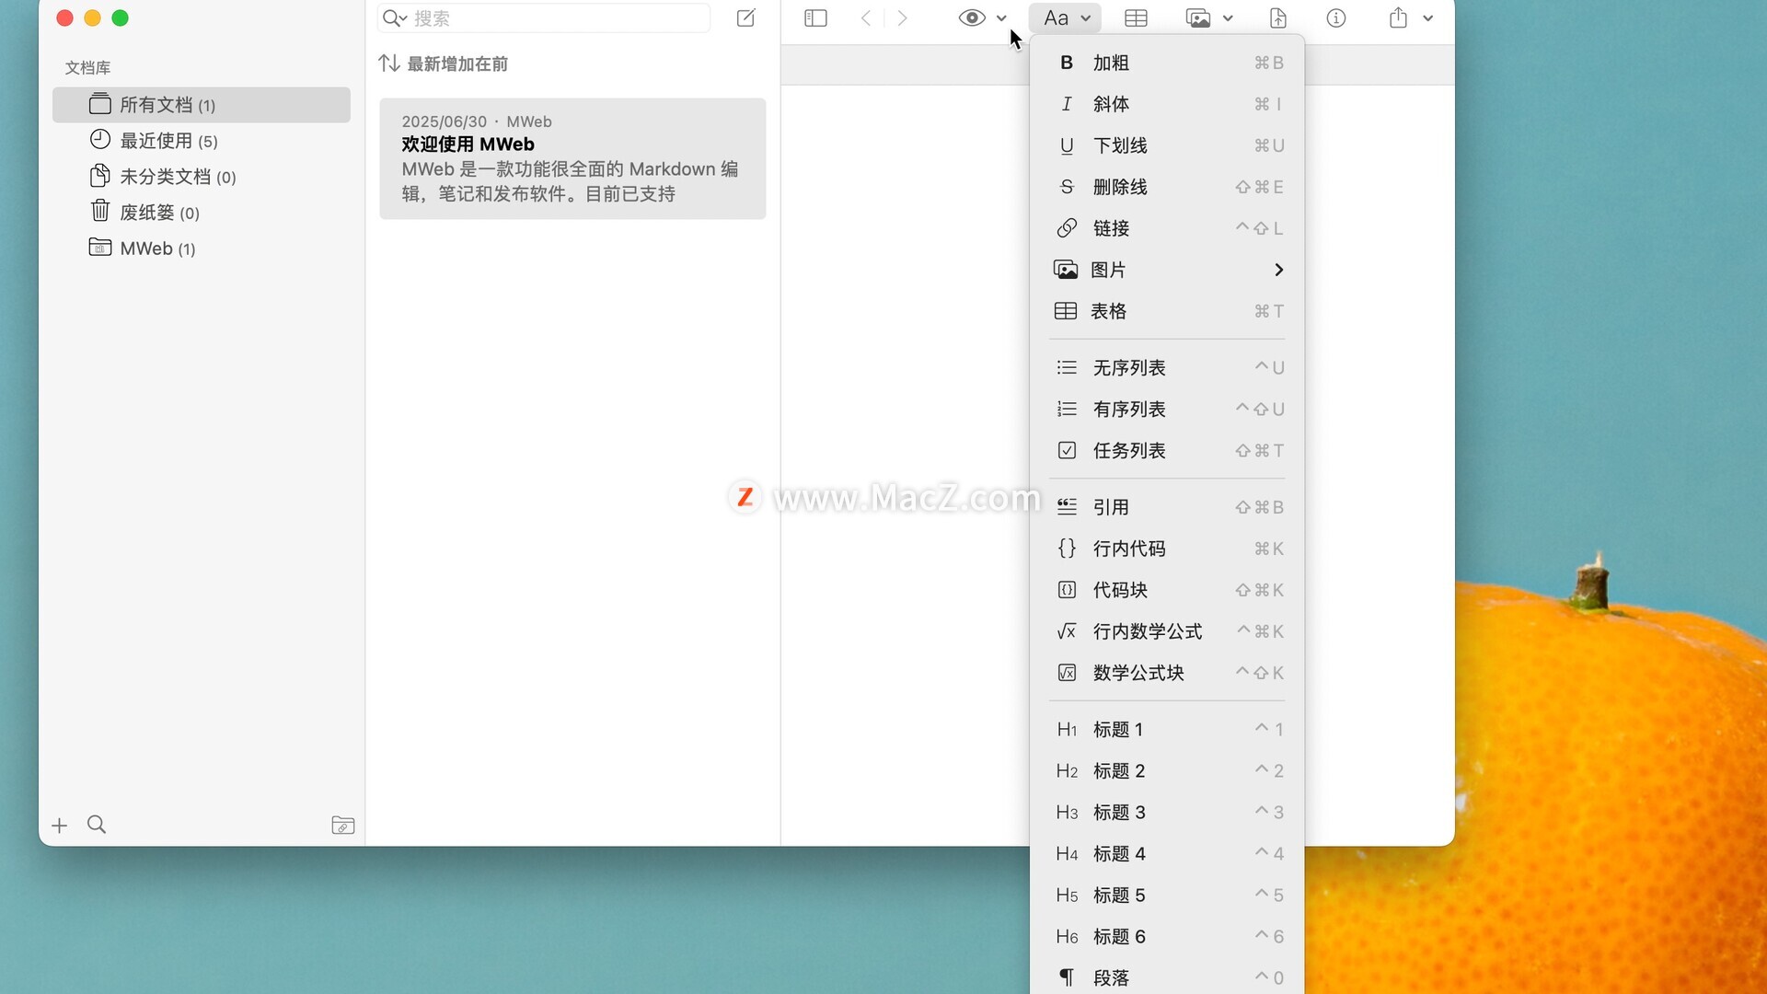Insert 行内数学公式 inline math
The image size is (1767, 994).
tap(1167, 631)
